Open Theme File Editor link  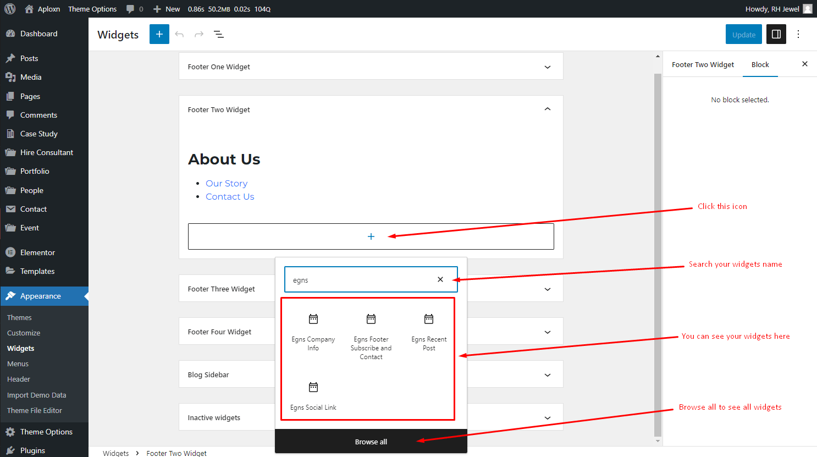pos(35,410)
